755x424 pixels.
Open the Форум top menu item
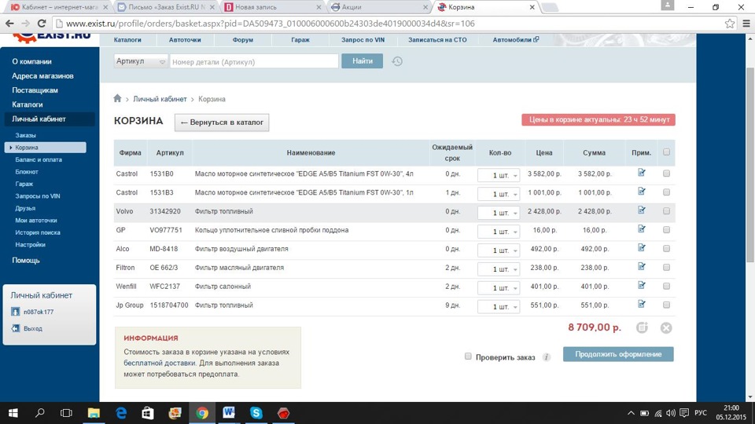(x=243, y=40)
